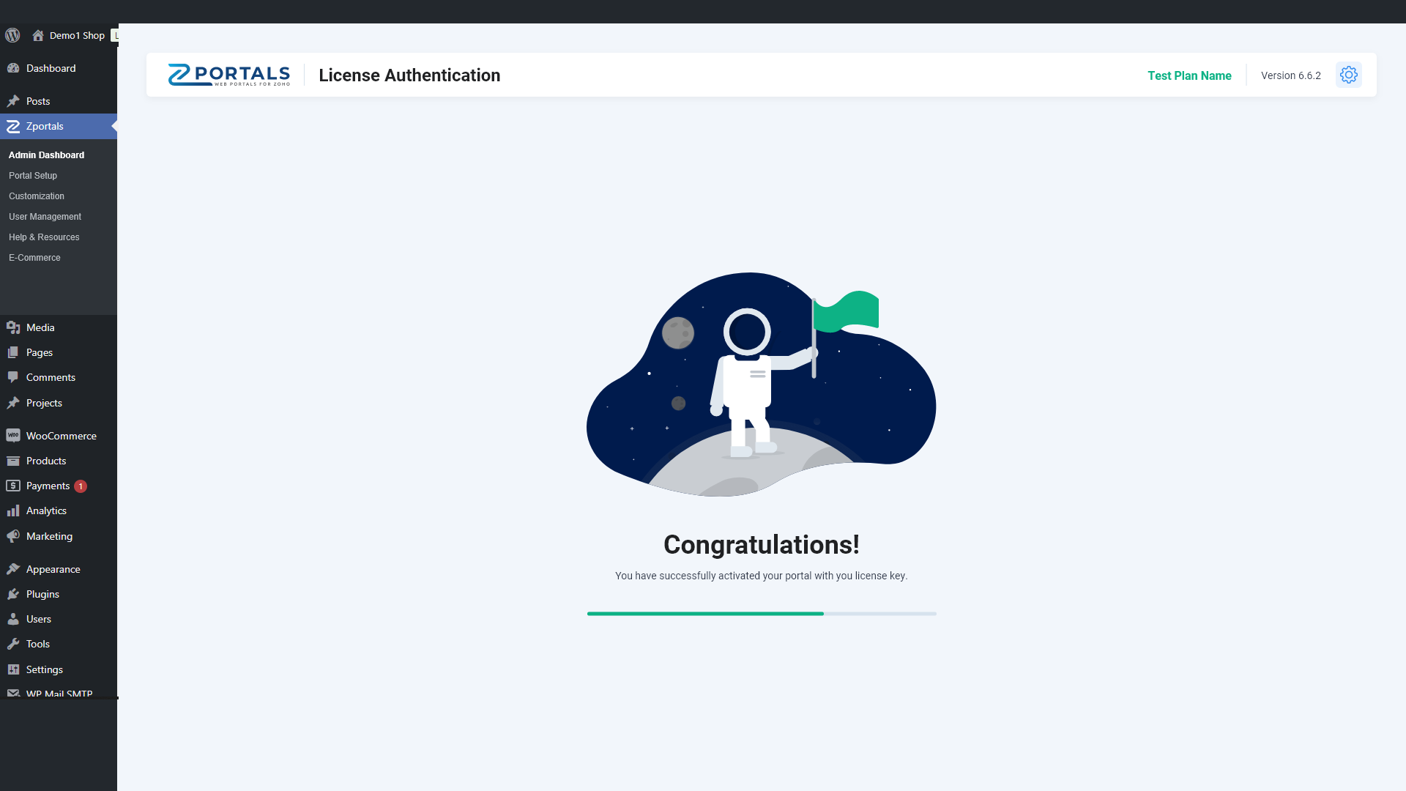Open WooCommerce from the sidebar
This screenshot has height=791, width=1406.
(x=61, y=436)
